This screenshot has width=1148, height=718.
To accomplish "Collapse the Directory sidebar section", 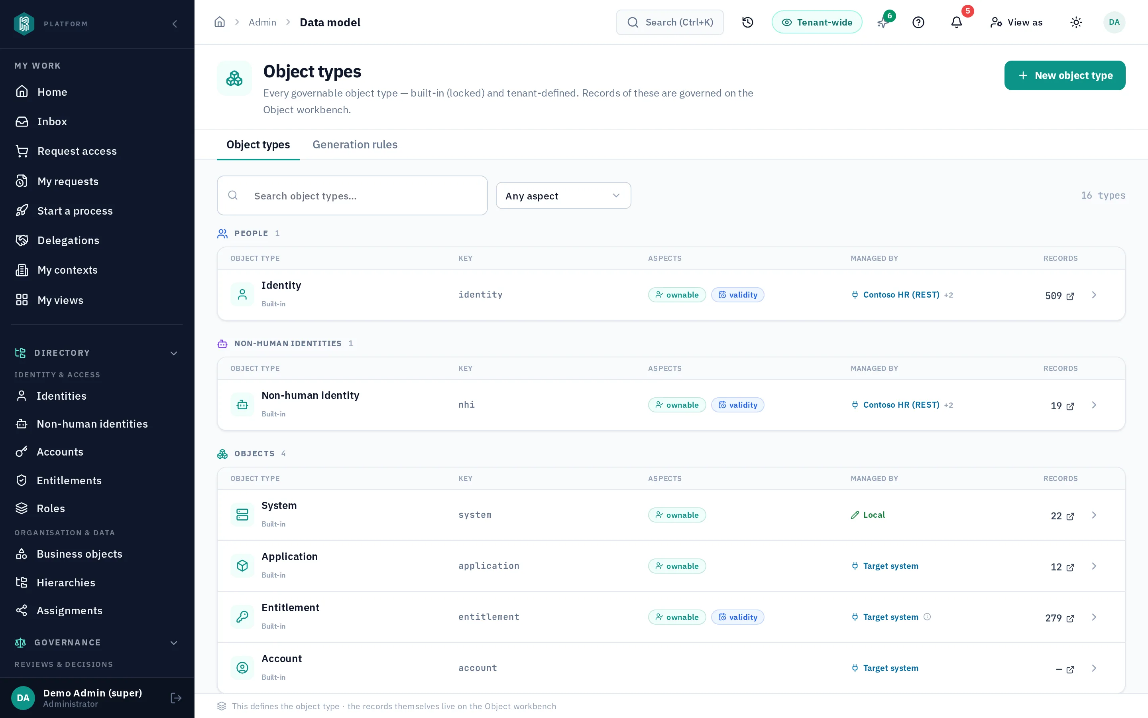I will [174, 353].
